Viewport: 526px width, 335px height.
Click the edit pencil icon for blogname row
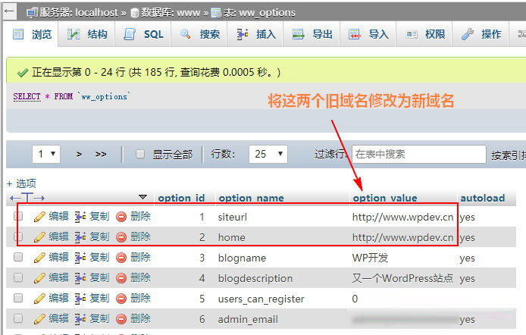[39, 258]
